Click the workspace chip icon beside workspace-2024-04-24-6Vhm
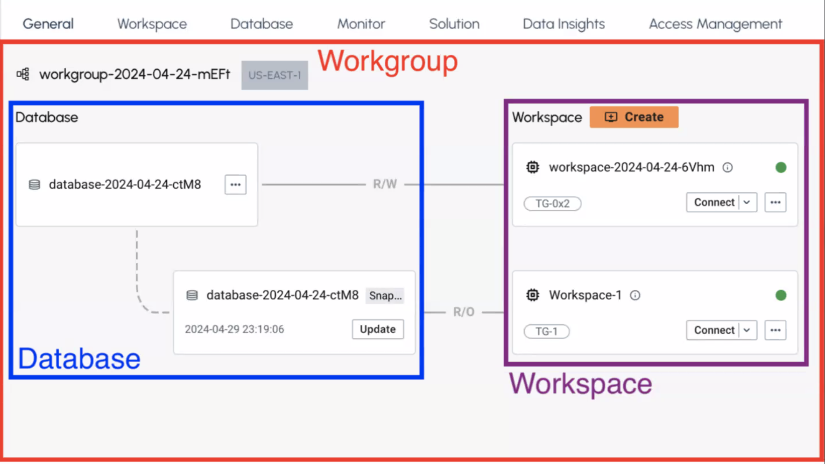Screen dimensions: 825x464 click(x=532, y=167)
